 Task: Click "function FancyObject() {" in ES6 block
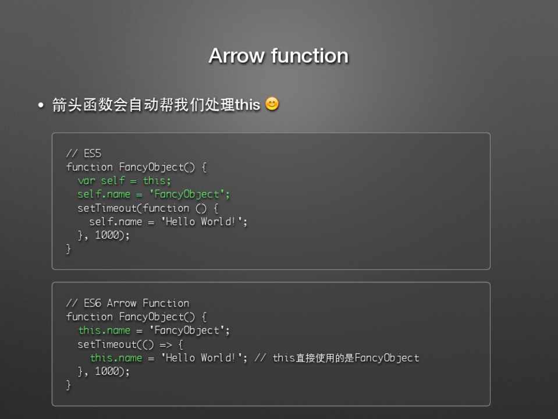(136, 317)
